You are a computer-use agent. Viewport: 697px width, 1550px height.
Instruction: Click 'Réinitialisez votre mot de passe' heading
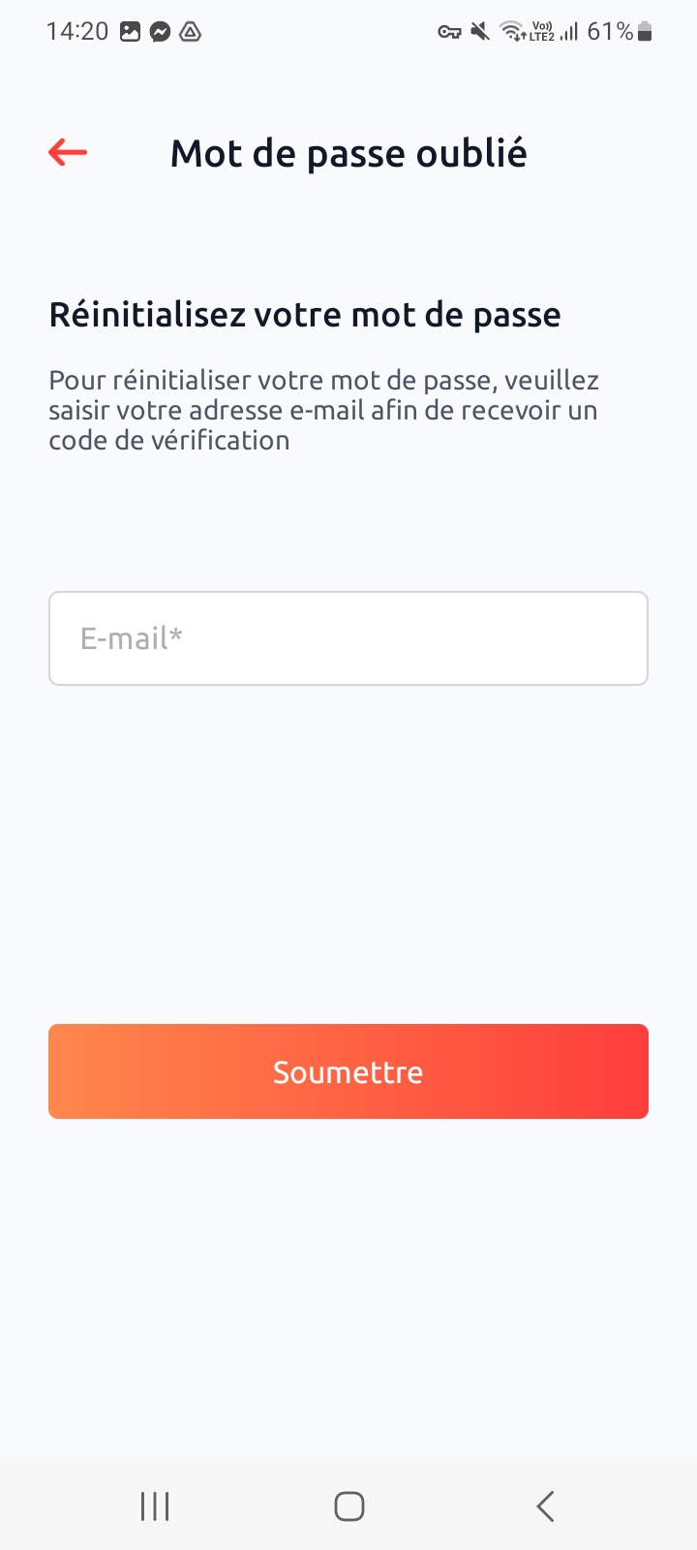coord(305,315)
